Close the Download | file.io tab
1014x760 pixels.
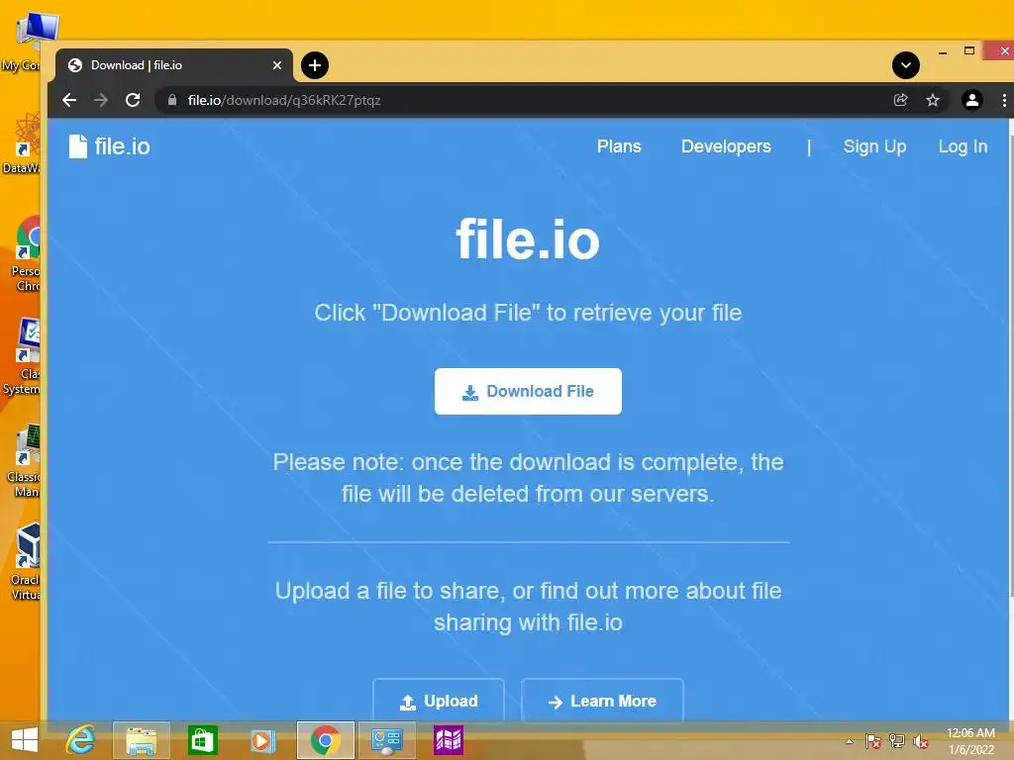pos(277,65)
